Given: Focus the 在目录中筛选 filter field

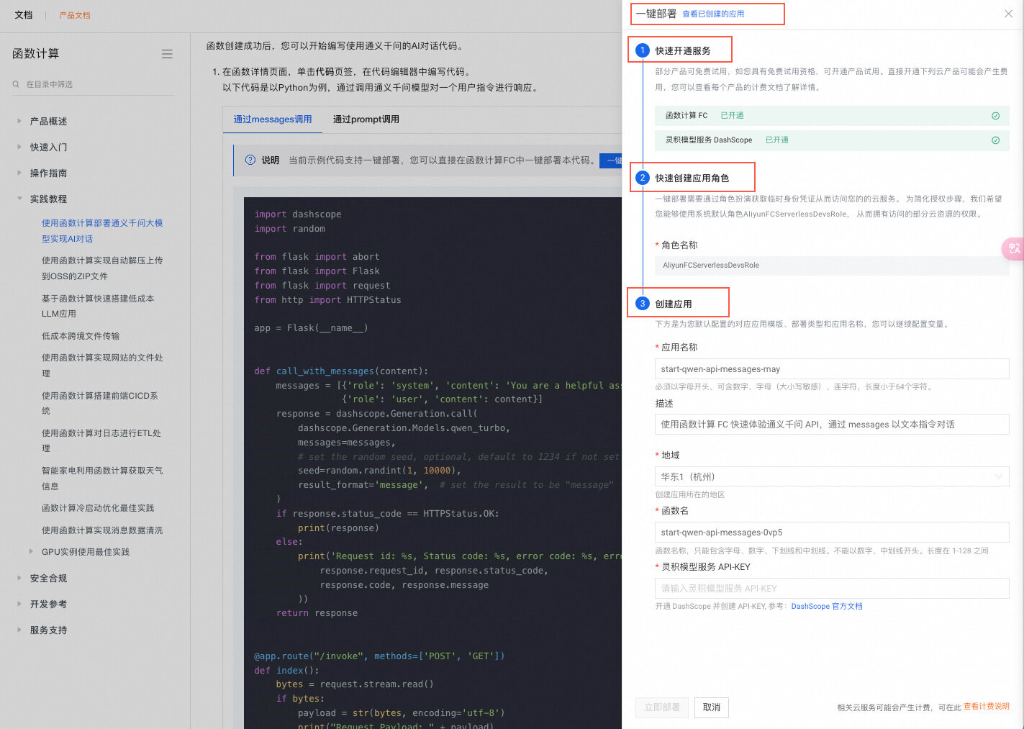Looking at the screenshot, I should point(94,84).
